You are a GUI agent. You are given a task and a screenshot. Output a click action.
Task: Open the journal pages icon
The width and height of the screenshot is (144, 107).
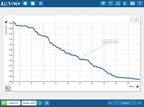pyautogui.click(x=125, y=4)
